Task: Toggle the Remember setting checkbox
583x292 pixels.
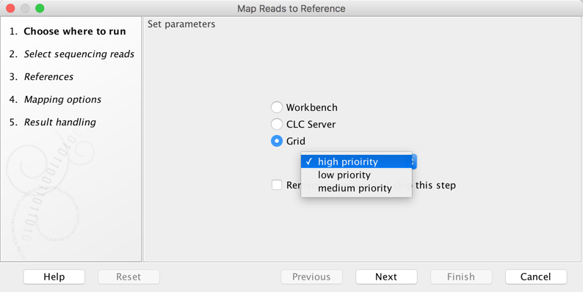Action: tap(277, 185)
